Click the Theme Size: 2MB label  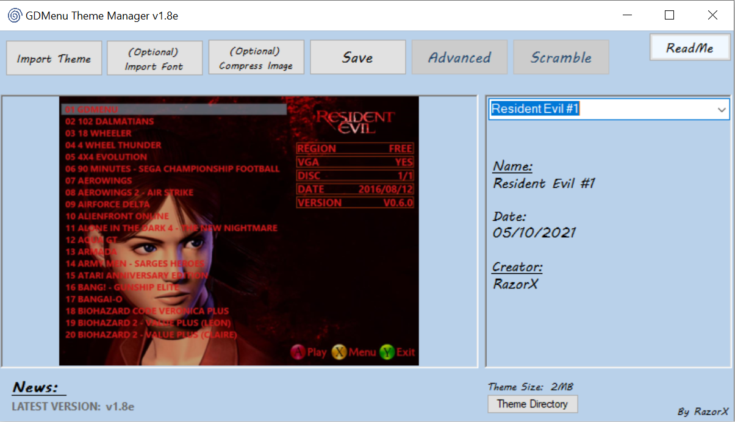531,387
